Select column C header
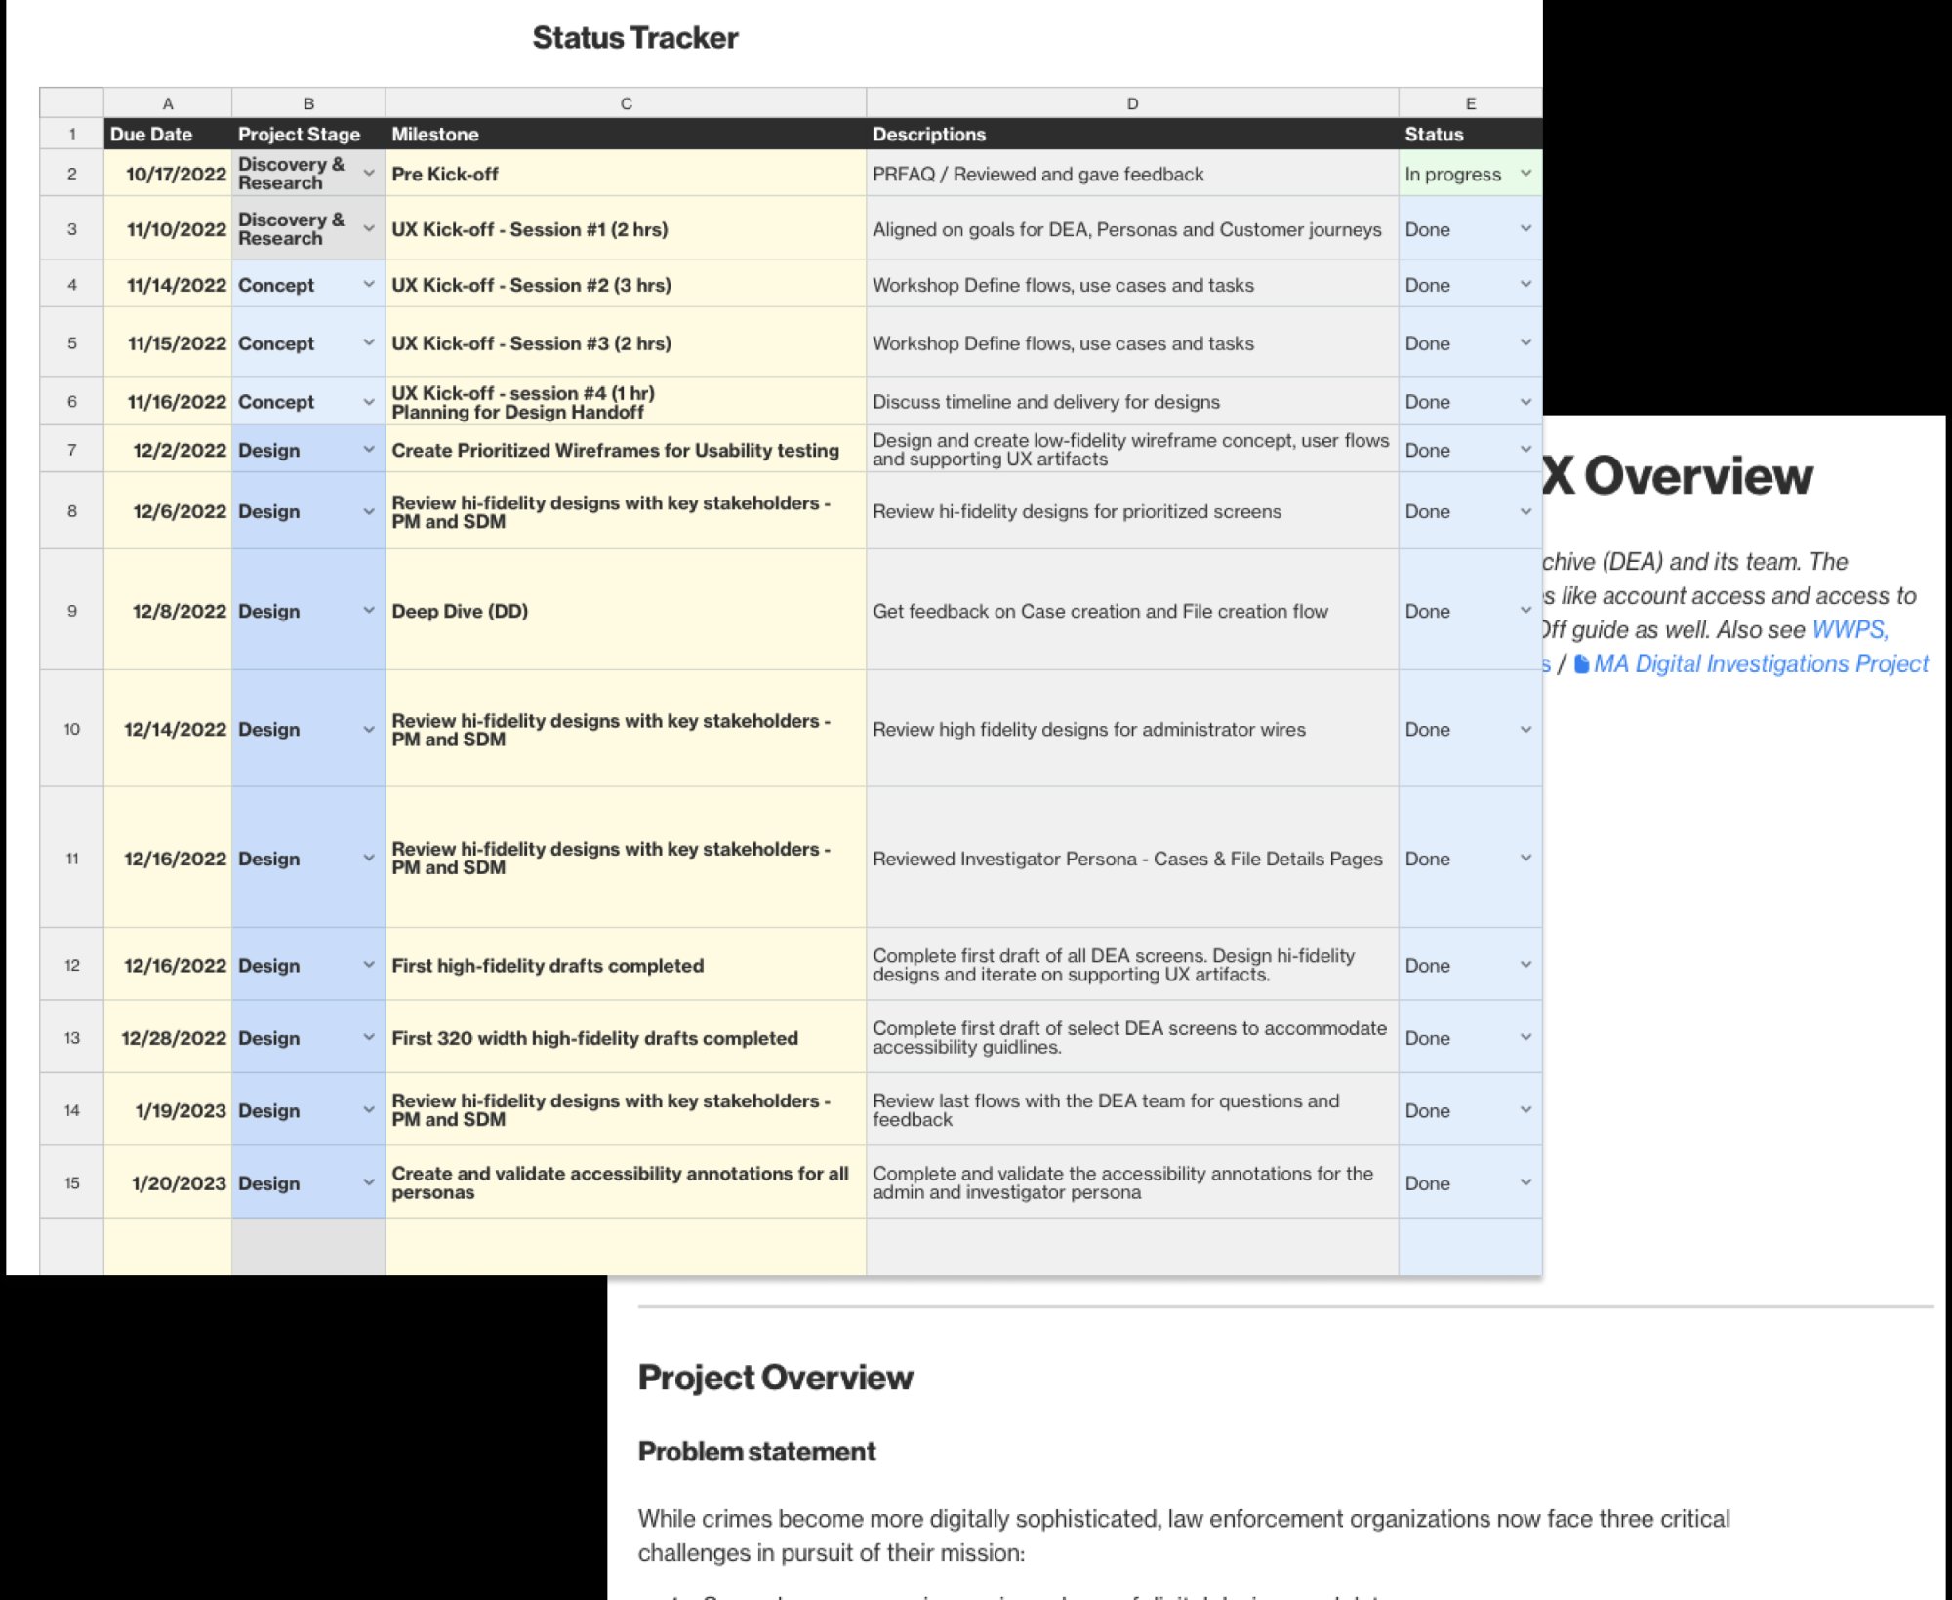 coord(625,102)
